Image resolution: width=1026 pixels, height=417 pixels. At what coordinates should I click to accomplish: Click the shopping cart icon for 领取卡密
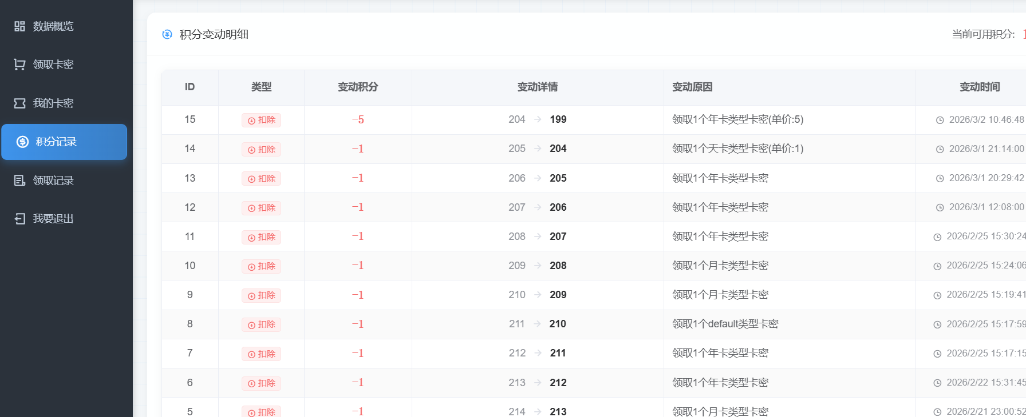tap(19, 65)
